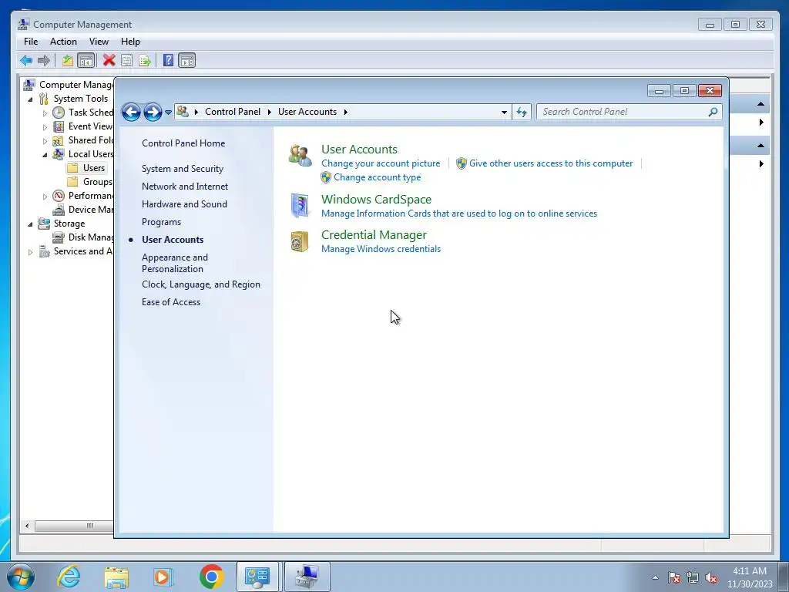The image size is (789, 592).
Task: Collapse the Storage tree node
Action: [30, 224]
